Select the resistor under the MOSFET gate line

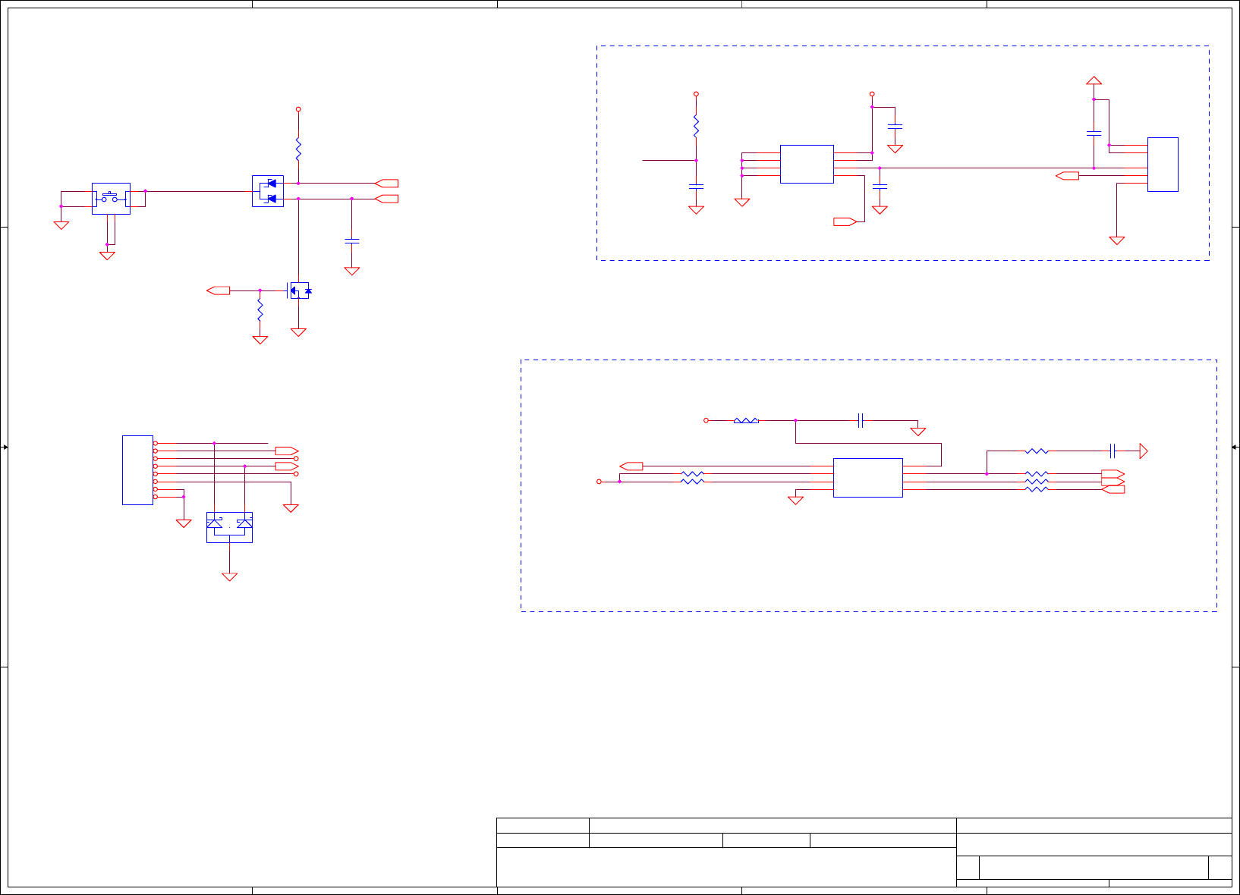[x=260, y=309]
